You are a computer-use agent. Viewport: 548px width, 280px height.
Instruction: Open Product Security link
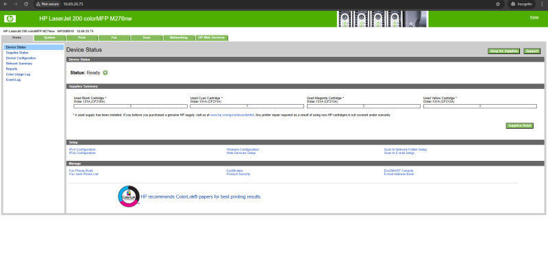click(x=238, y=174)
